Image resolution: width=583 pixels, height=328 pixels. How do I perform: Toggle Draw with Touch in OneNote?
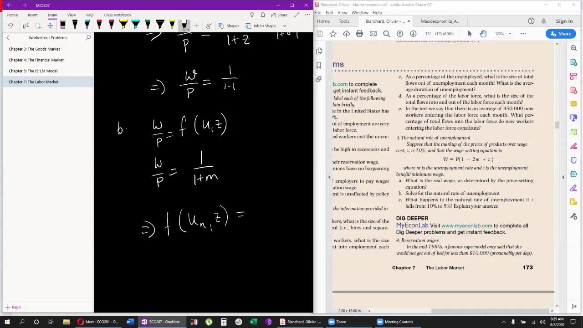pyautogui.click(x=209, y=26)
